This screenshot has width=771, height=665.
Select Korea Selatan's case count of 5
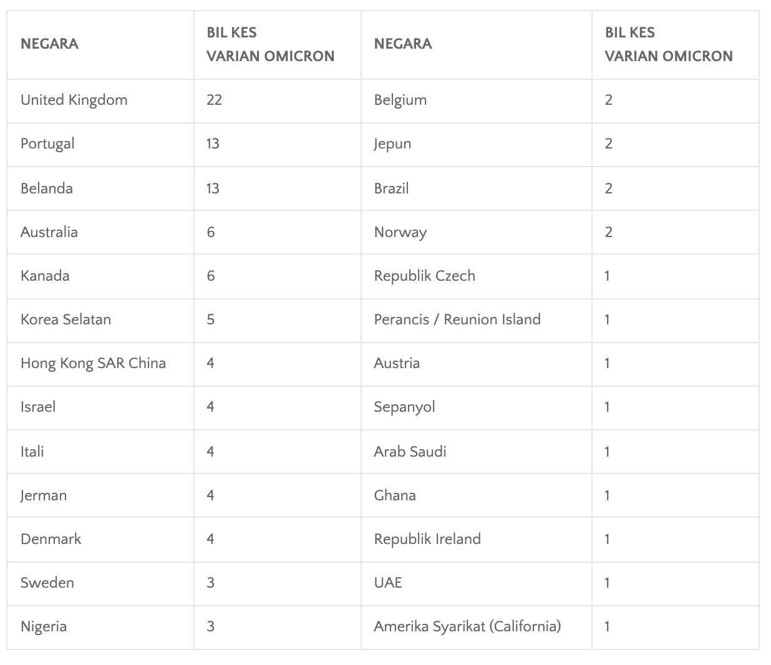(x=211, y=319)
